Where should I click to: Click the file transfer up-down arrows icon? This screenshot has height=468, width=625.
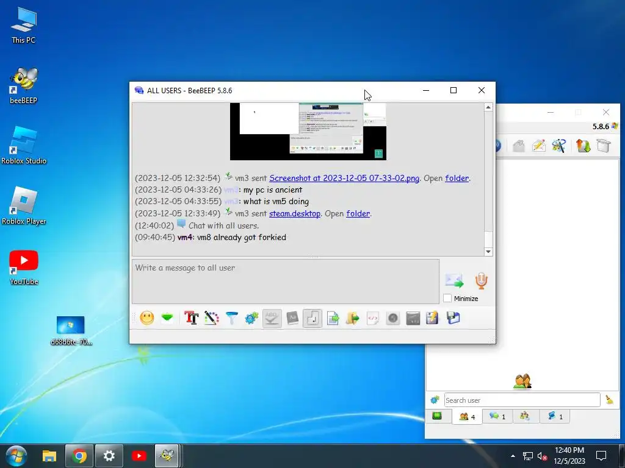pyautogui.click(x=583, y=146)
